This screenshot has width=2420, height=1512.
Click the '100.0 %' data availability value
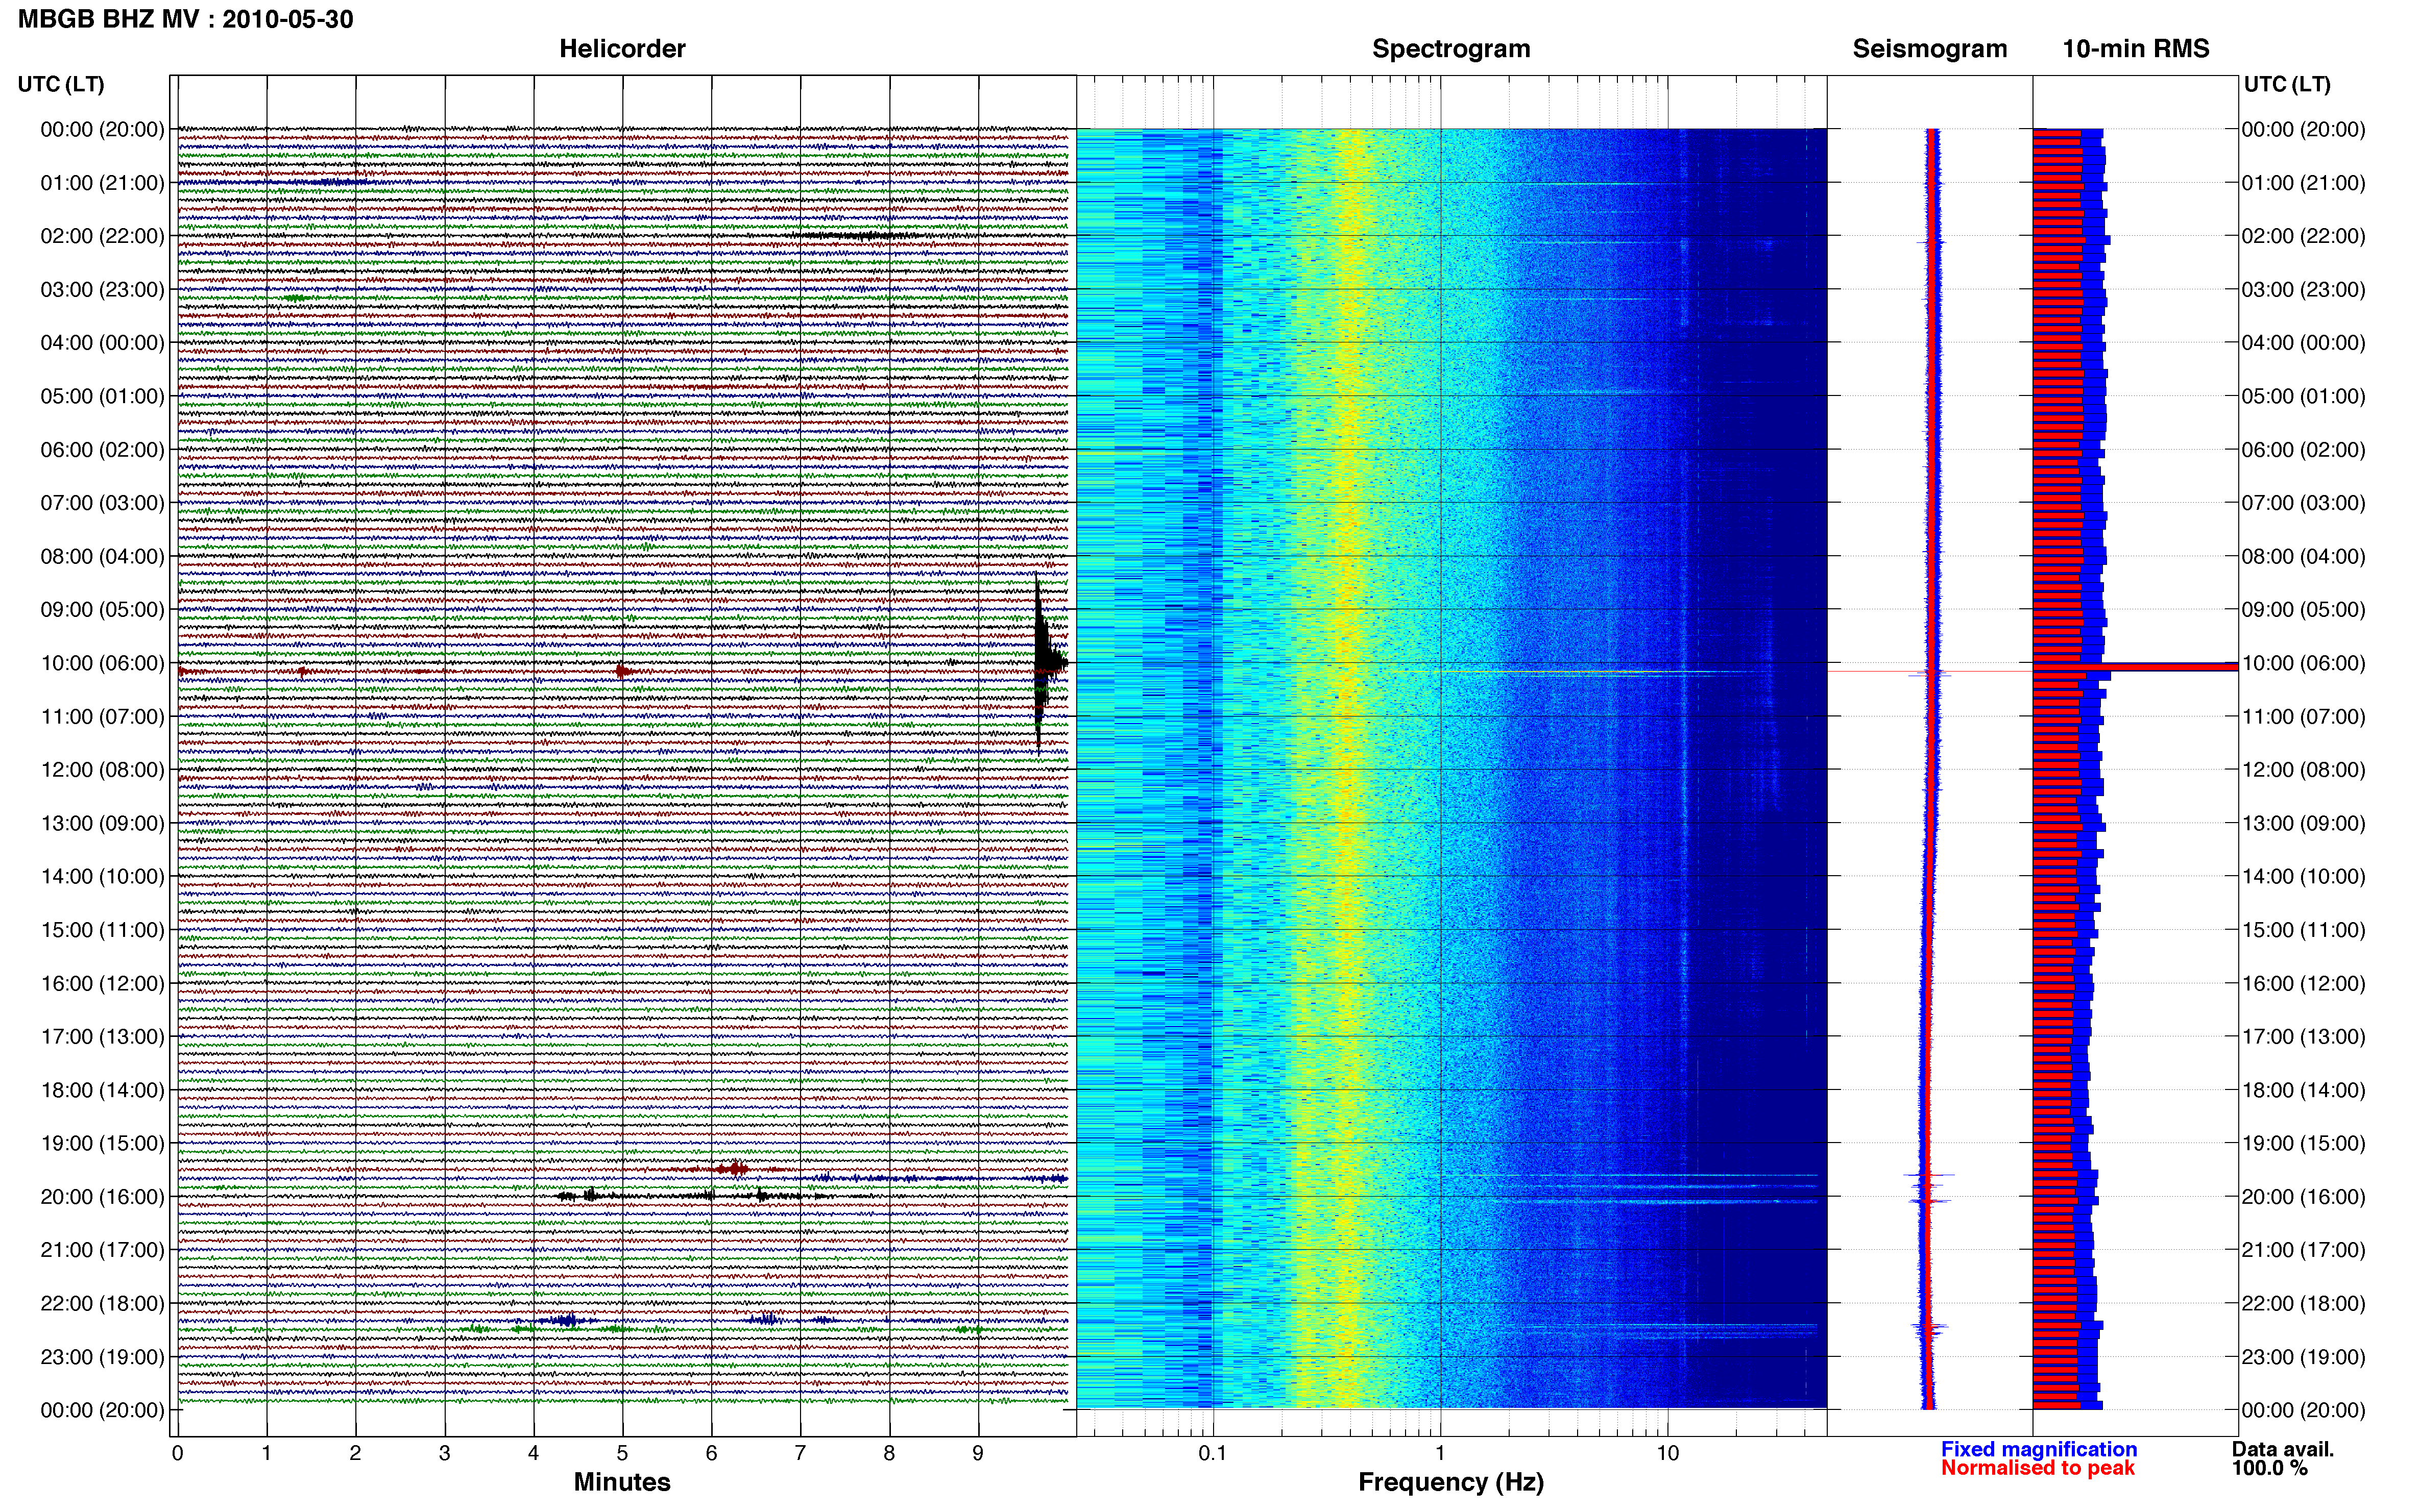2269,1468
